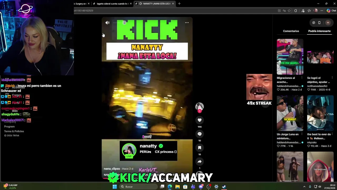This screenshot has width=337, height=190.
Task: Open the Copilot Chat button
Action: point(331,11)
